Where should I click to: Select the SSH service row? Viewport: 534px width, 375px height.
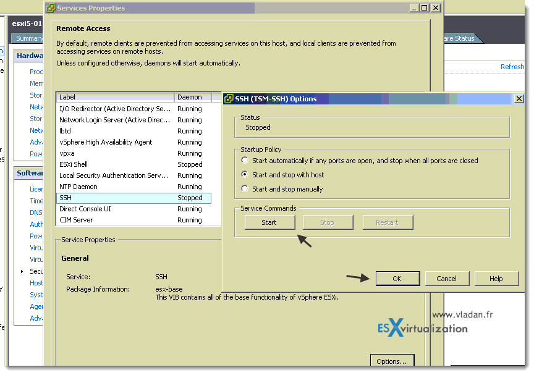pyautogui.click(x=134, y=198)
